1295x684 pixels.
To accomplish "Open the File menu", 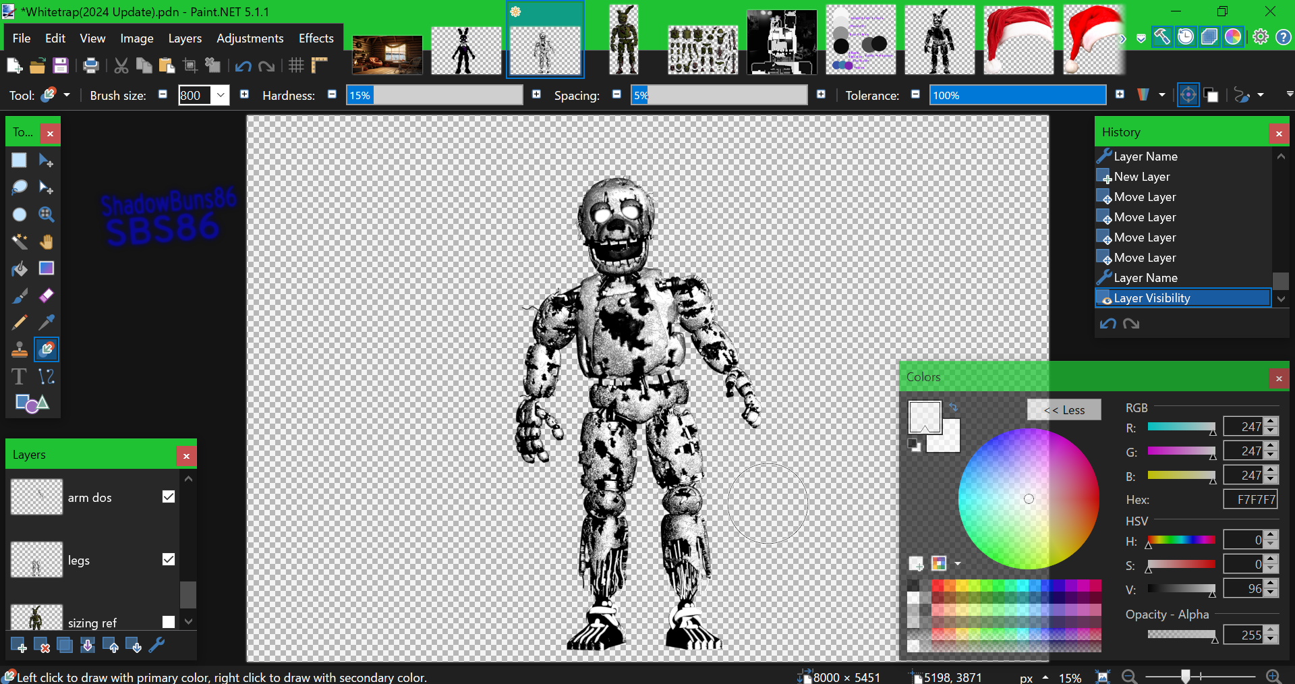I will pos(22,38).
